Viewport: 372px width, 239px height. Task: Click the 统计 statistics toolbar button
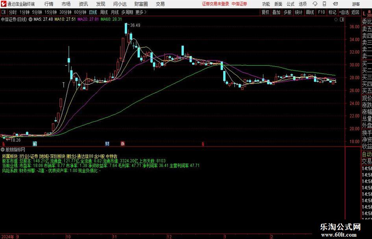(x=298, y=12)
